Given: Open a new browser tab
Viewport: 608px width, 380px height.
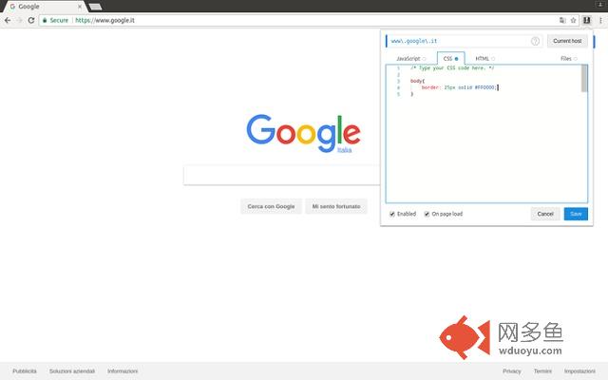Looking at the screenshot, I should tap(95, 7).
